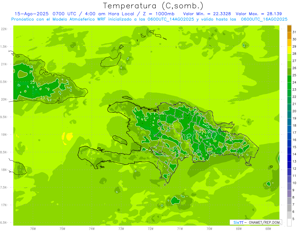Click the date text '15-Ago-2025'
This screenshot has width=301, height=232.
[x=32, y=14]
